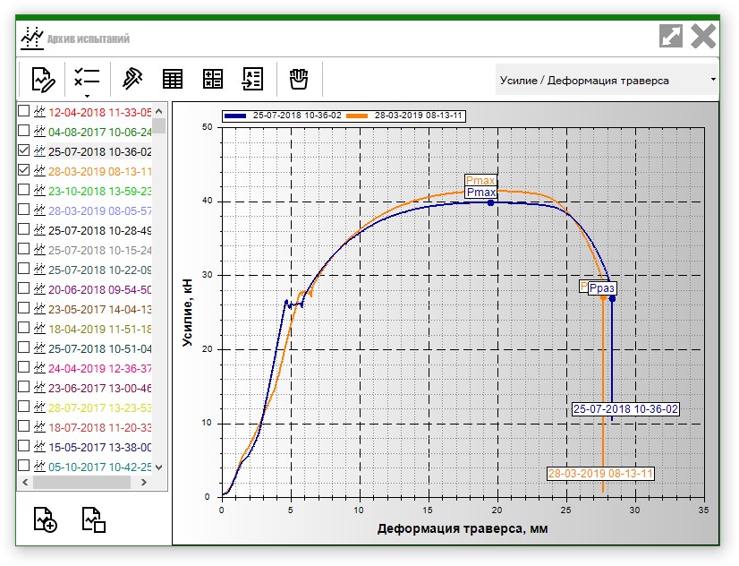Click the list's scroll down arrow
The image size is (739, 566).
[x=159, y=467]
